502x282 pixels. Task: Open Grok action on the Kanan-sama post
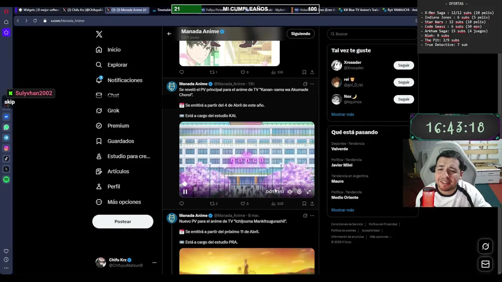coord(305,84)
